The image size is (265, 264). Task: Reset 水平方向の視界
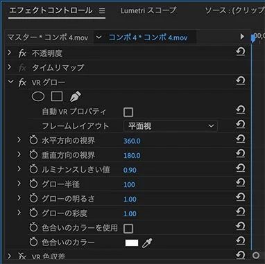(241, 139)
